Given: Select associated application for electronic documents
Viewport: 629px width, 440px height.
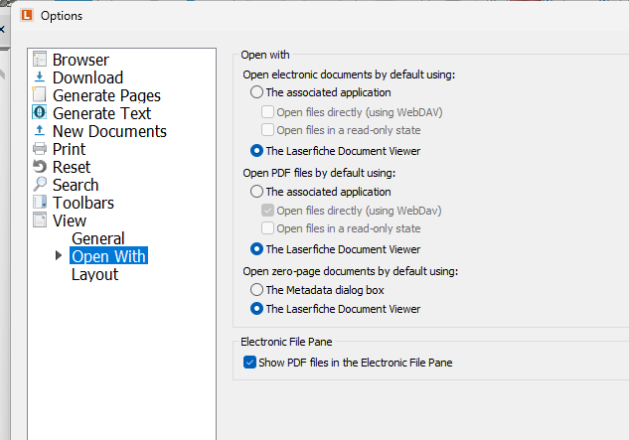Looking at the screenshot, I should click(256, 92).
